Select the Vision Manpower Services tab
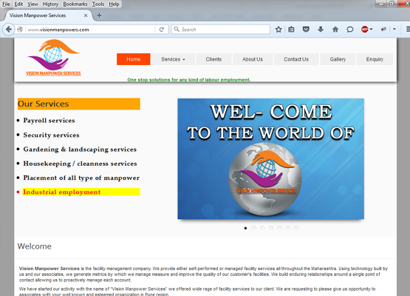The width and height of the screenshot is (410, 296). tap(48, 16)
